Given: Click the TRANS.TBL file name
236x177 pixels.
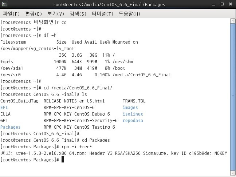Looking at the screenshot, I should [x=134, y=101].
